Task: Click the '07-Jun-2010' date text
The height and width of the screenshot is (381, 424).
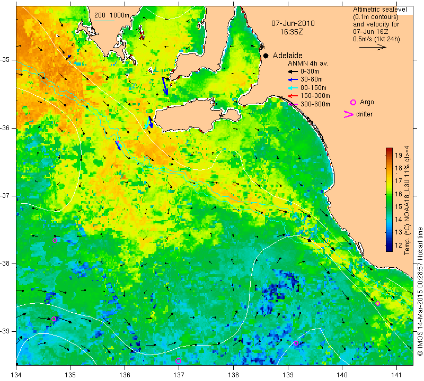Action: (293, 23)
